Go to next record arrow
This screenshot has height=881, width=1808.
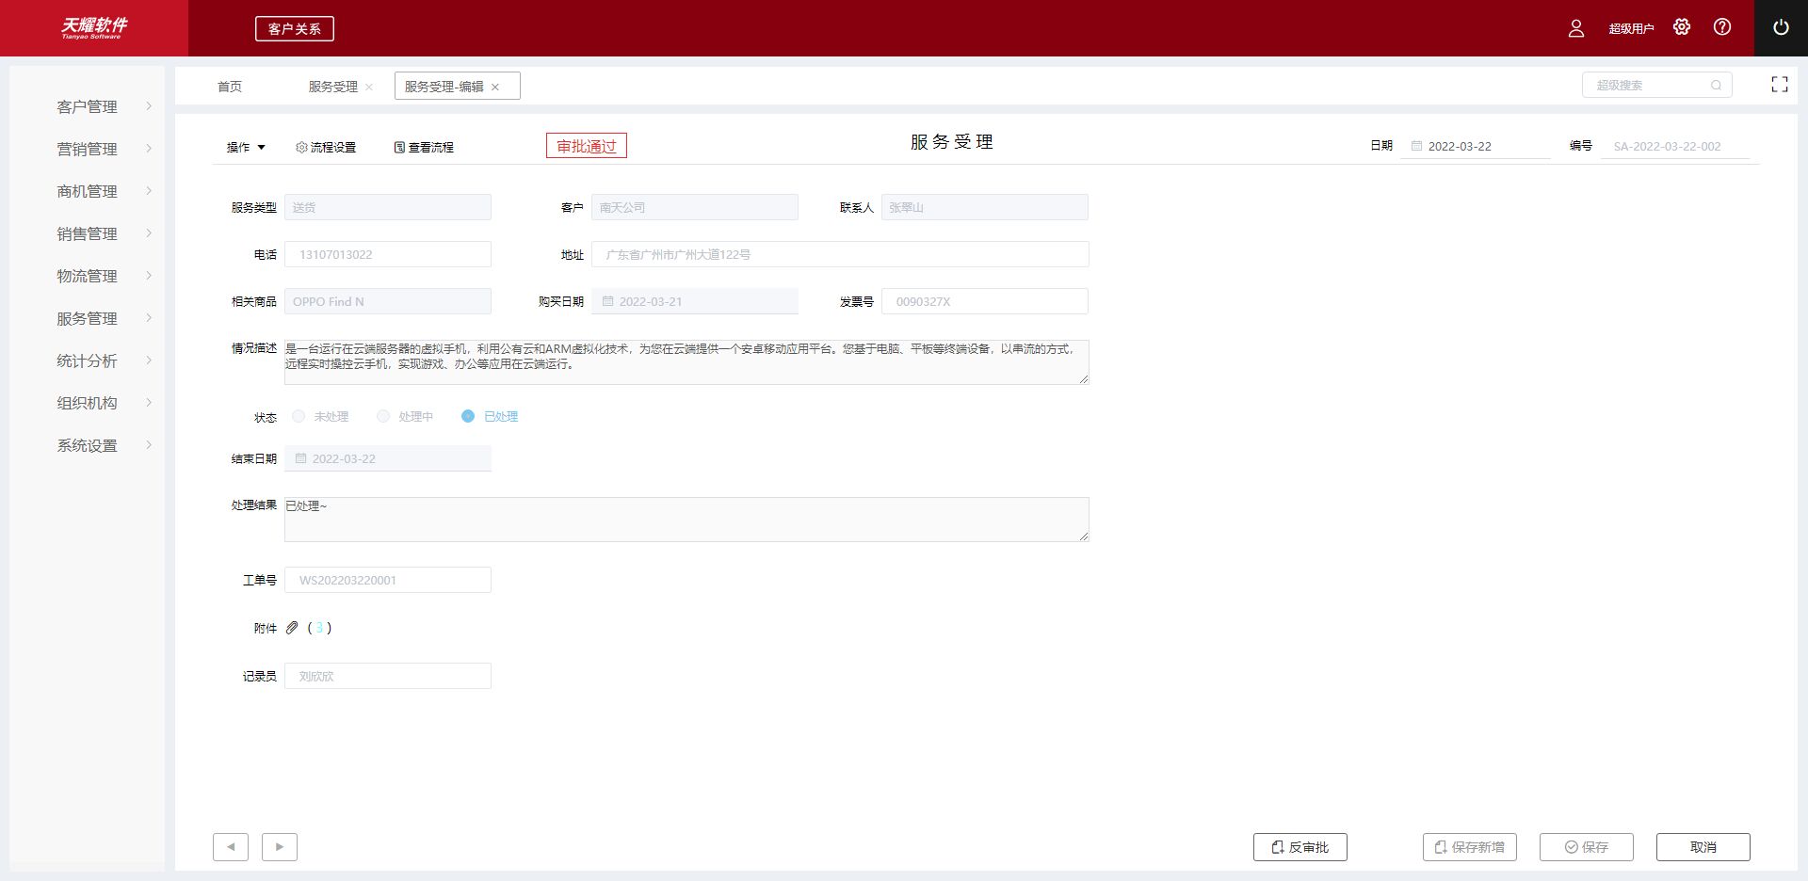(x=279, y=847)
